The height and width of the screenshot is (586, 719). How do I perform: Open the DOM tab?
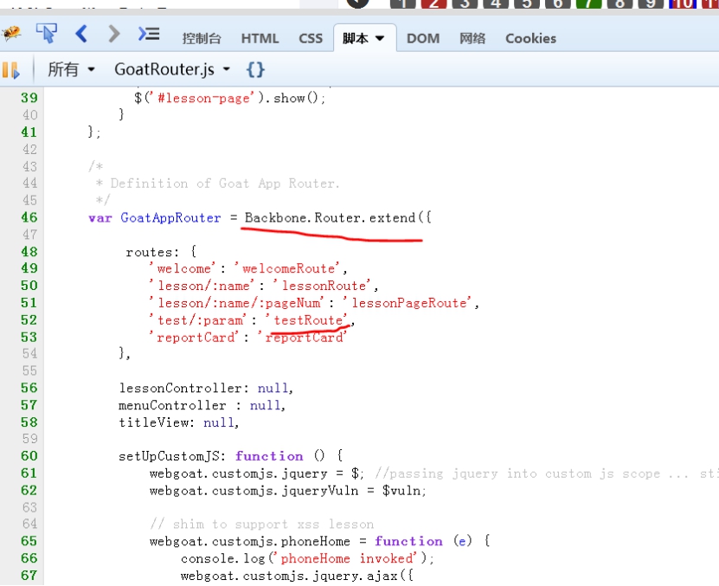click(x=423, y=39)
